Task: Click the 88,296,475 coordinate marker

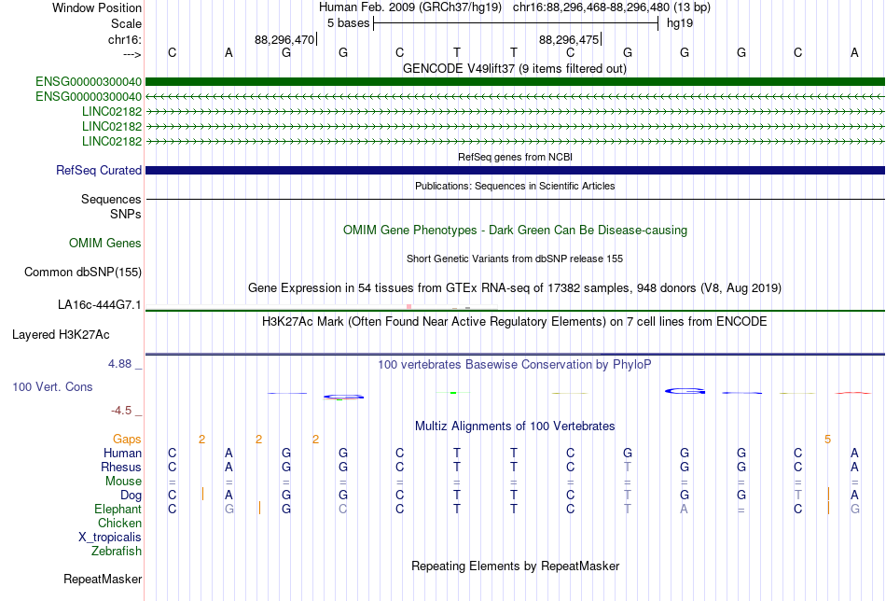Action: (x=569, y=39)
